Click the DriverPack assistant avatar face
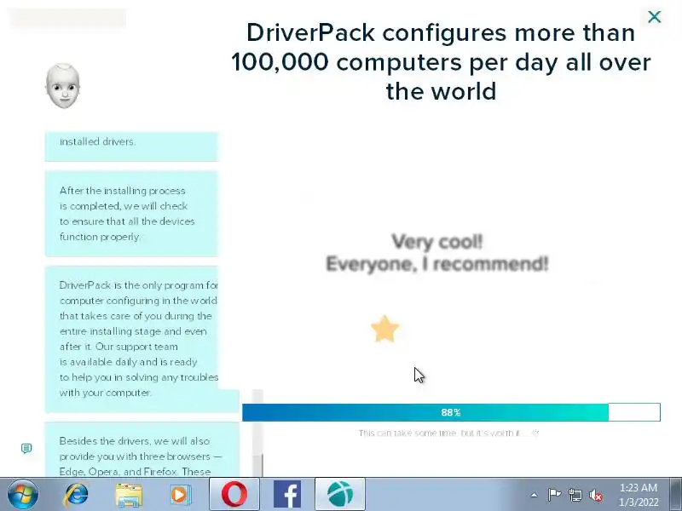 point(62,86)
